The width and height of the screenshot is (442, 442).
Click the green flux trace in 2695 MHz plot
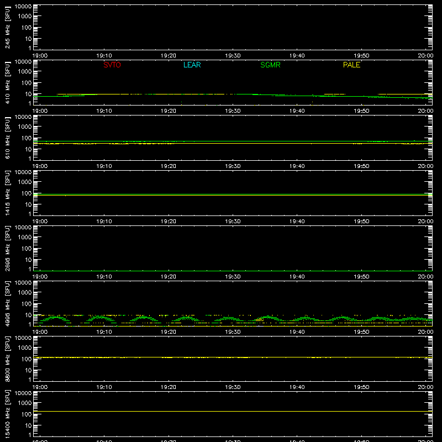point(233,271)
